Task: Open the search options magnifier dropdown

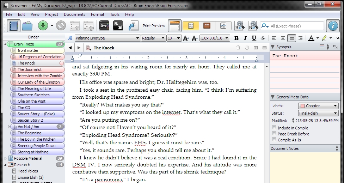Action: tap(265, 26)
